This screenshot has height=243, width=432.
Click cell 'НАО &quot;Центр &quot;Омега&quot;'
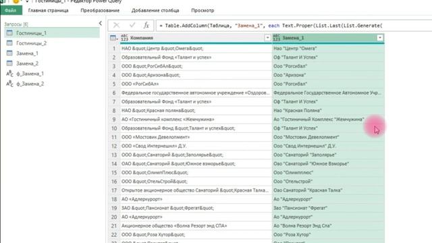pos(196,49)
